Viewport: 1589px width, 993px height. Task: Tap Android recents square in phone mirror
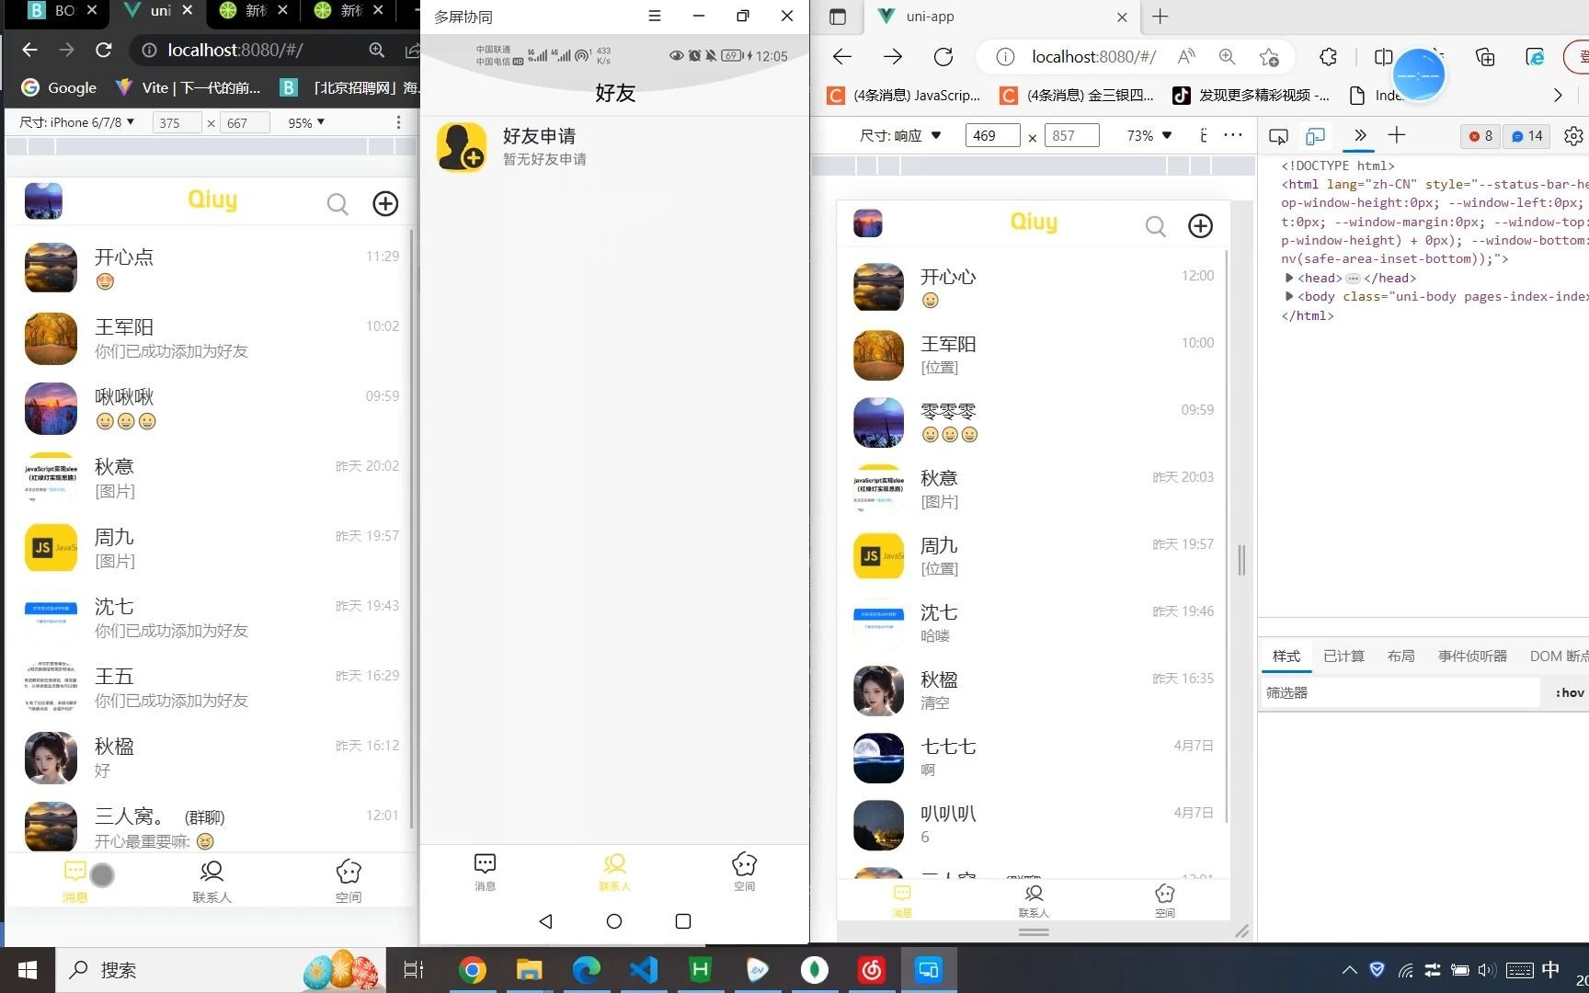tap(682, 920)
